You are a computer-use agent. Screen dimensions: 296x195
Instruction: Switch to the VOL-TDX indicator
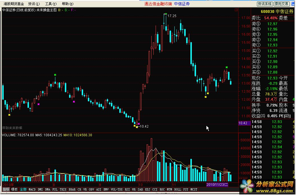coord(117,190)
